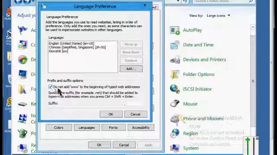The height and width of the screenshot is (155, 277).
Task: Click Control Panel scrollbar up arrow
Action: click(x=253, y=27)
